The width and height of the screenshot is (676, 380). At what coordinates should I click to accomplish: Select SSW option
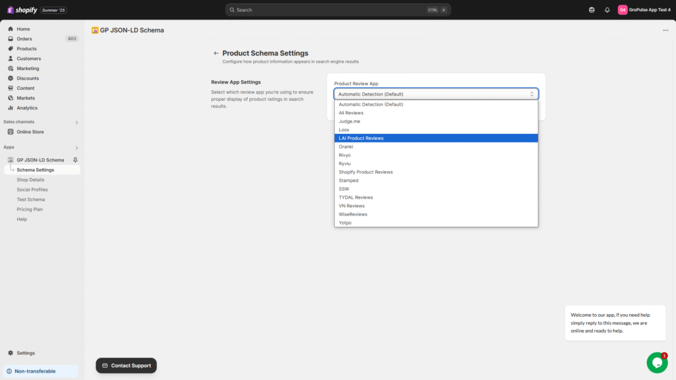(436, 189)
